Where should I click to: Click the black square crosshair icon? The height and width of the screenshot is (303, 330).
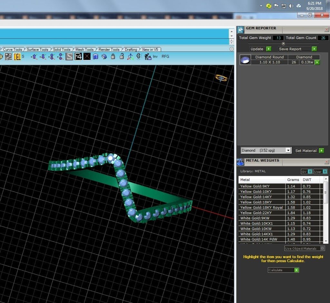tap(87, 56)
